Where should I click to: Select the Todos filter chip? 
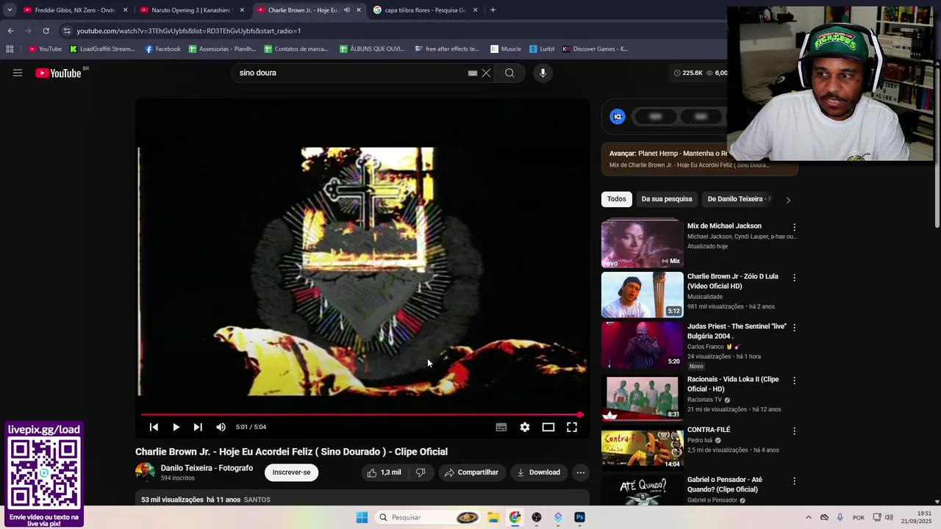[x=617, y=199]
